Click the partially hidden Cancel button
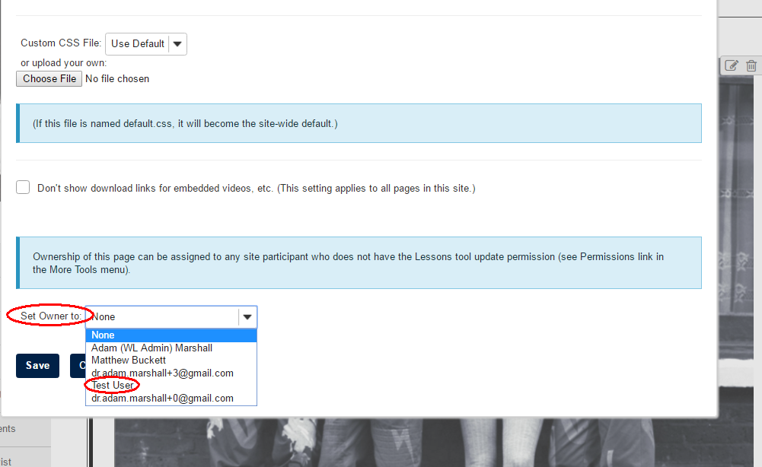The height and width of the screenshot is (467, 762). click(x=78, y=366)
